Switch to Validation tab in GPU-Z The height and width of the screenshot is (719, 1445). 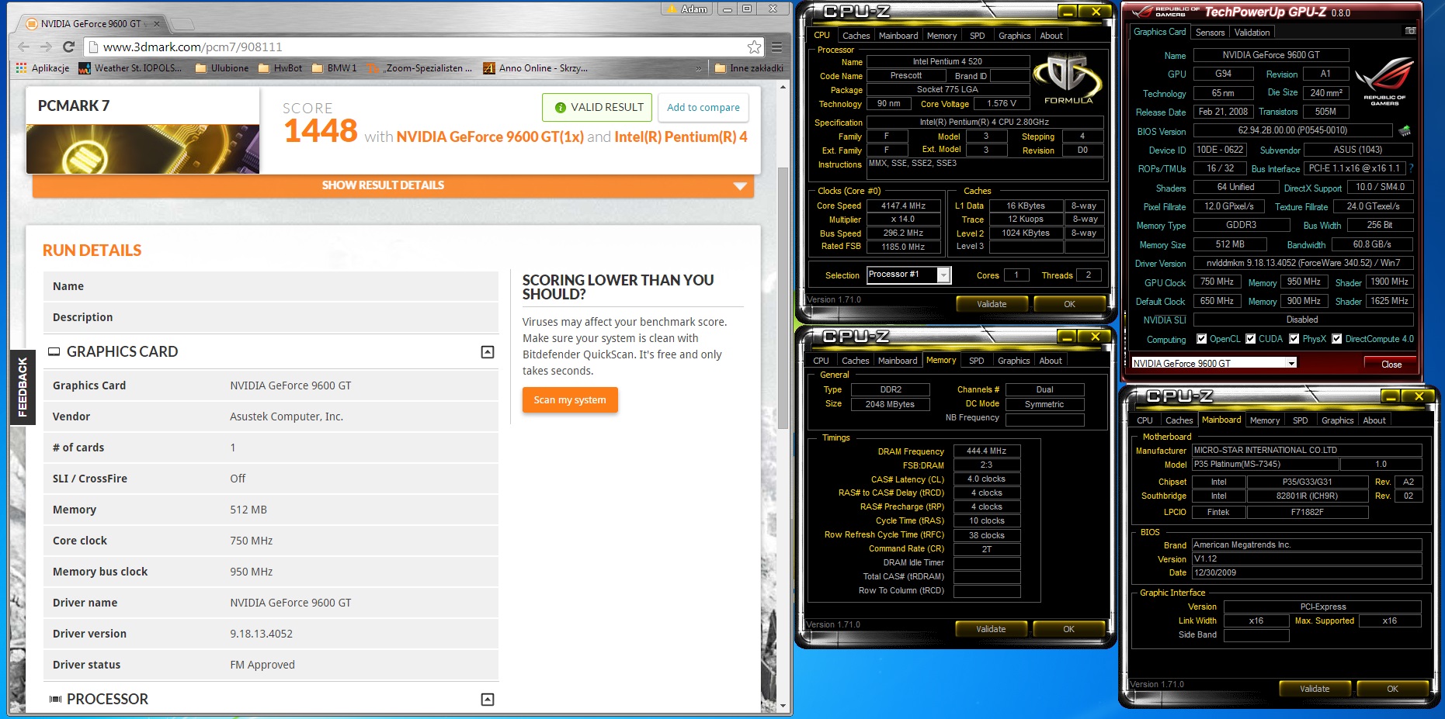tap(1252, 33)
